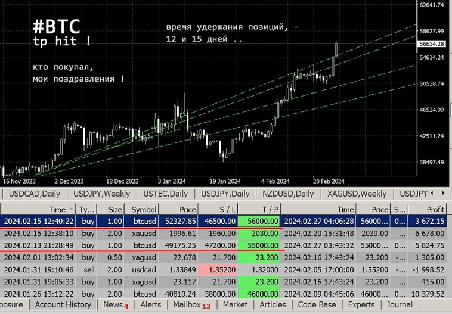Click the 56634.28 current price label
452x314 pixels.
tap(432, 44)
